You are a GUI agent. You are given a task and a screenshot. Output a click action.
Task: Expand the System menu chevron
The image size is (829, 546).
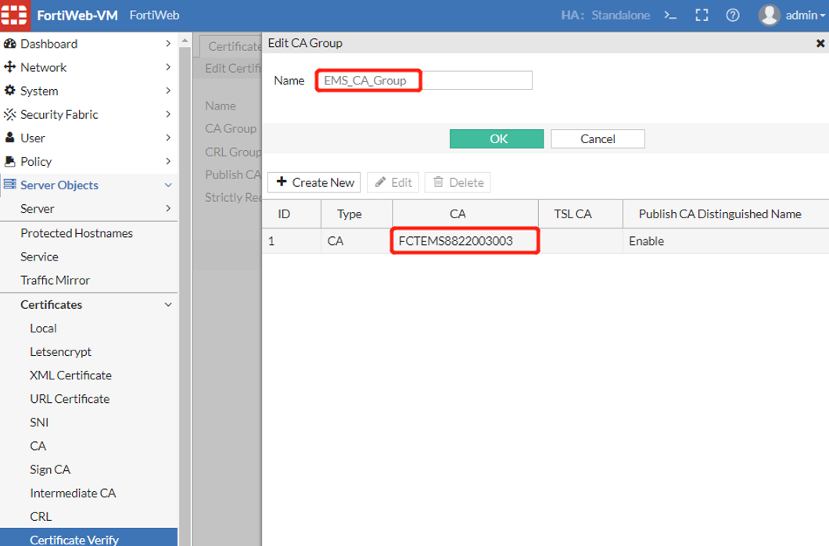point(168,91)
